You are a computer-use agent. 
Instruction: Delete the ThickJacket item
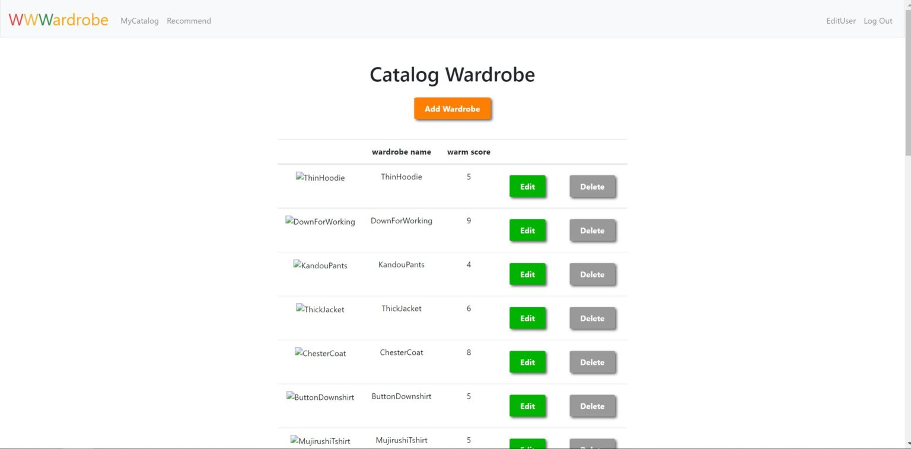click(x=592, y=318)
